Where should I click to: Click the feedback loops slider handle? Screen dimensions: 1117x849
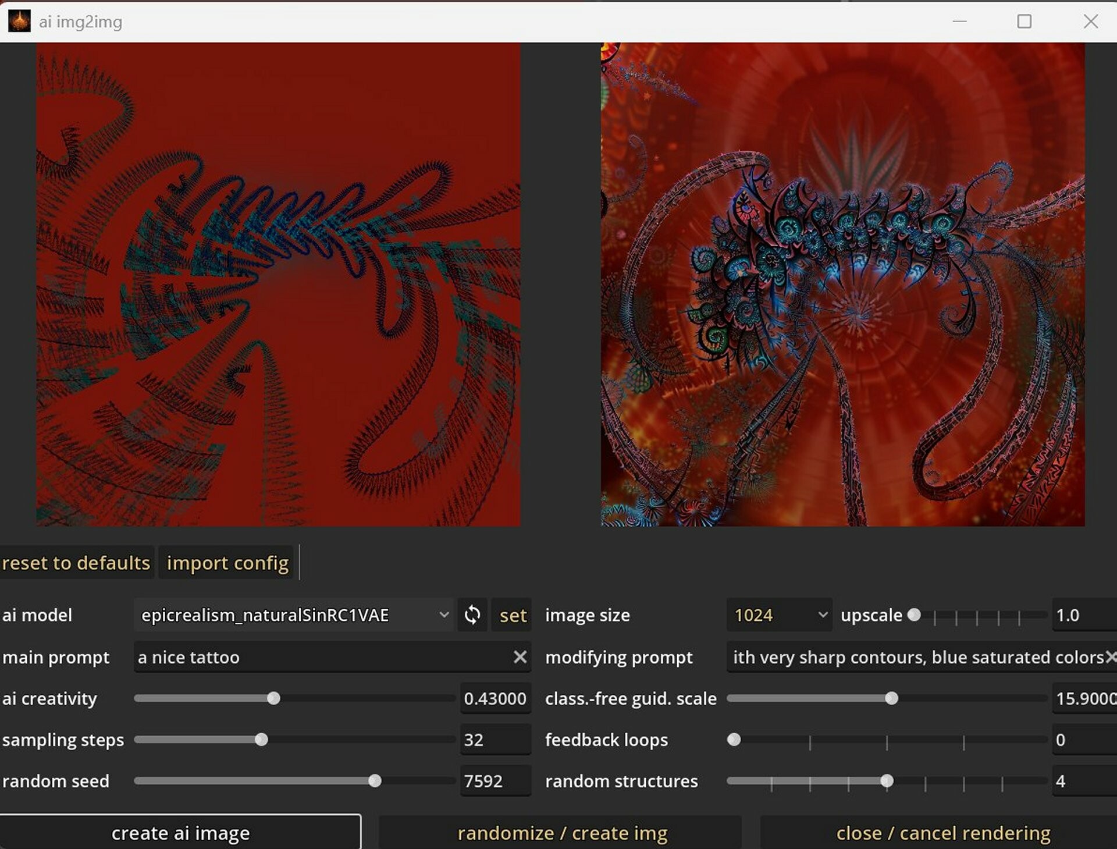(x=734, y=740)
